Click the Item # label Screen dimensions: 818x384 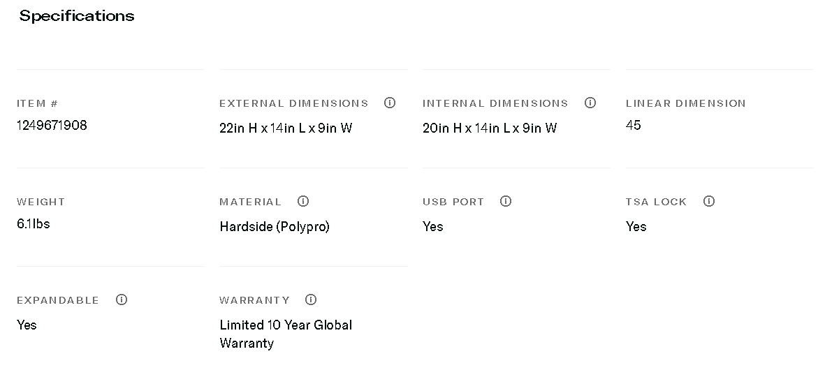click(x=37, y=103)
